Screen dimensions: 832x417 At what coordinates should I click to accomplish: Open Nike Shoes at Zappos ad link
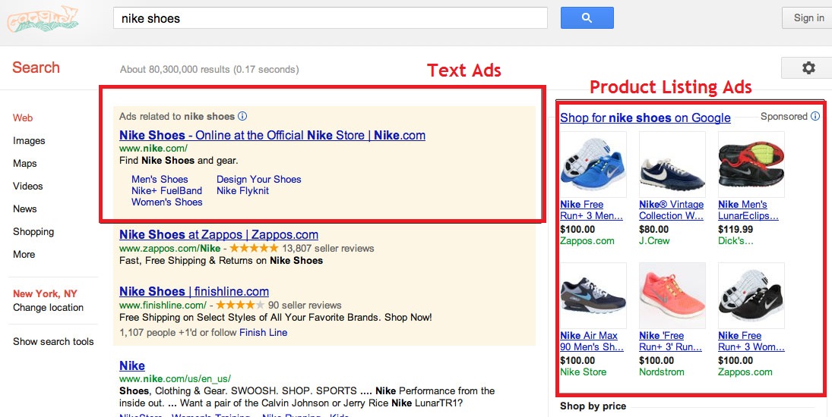[x=219, y=235]
